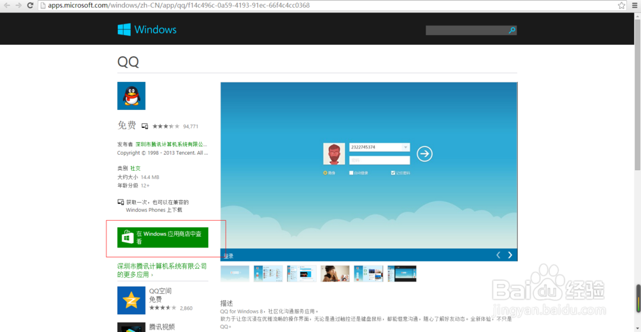Viewport: 641px width, 332px height.
Task: Select the first screenshot thumbnail
Action: pos(235,274)
